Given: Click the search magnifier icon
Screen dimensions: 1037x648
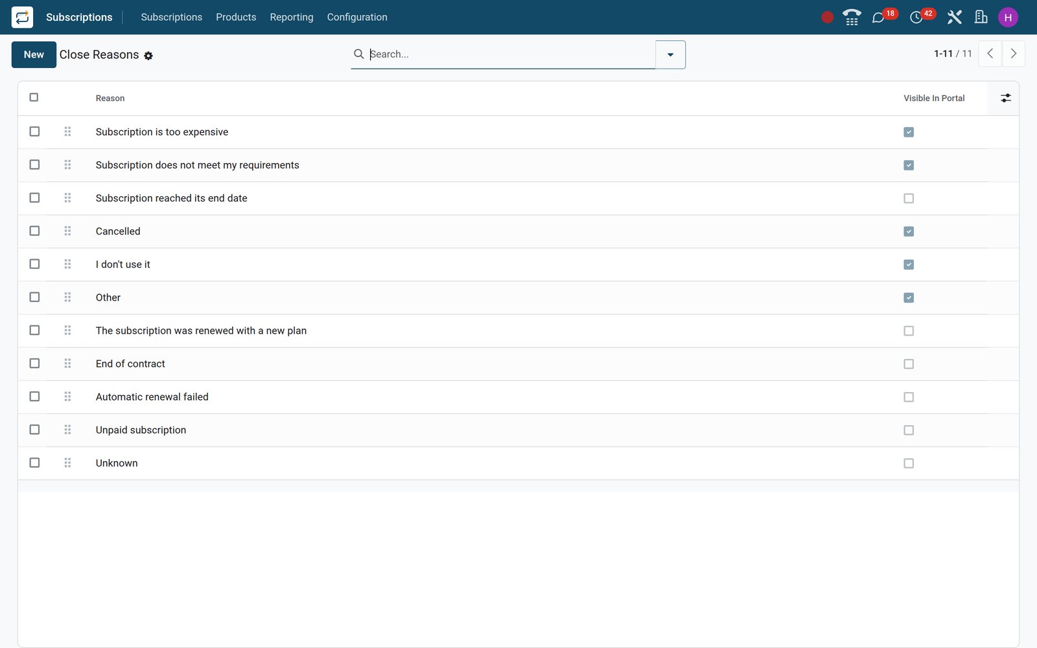Looking at the screenshot, I should [x=358, y=54].
